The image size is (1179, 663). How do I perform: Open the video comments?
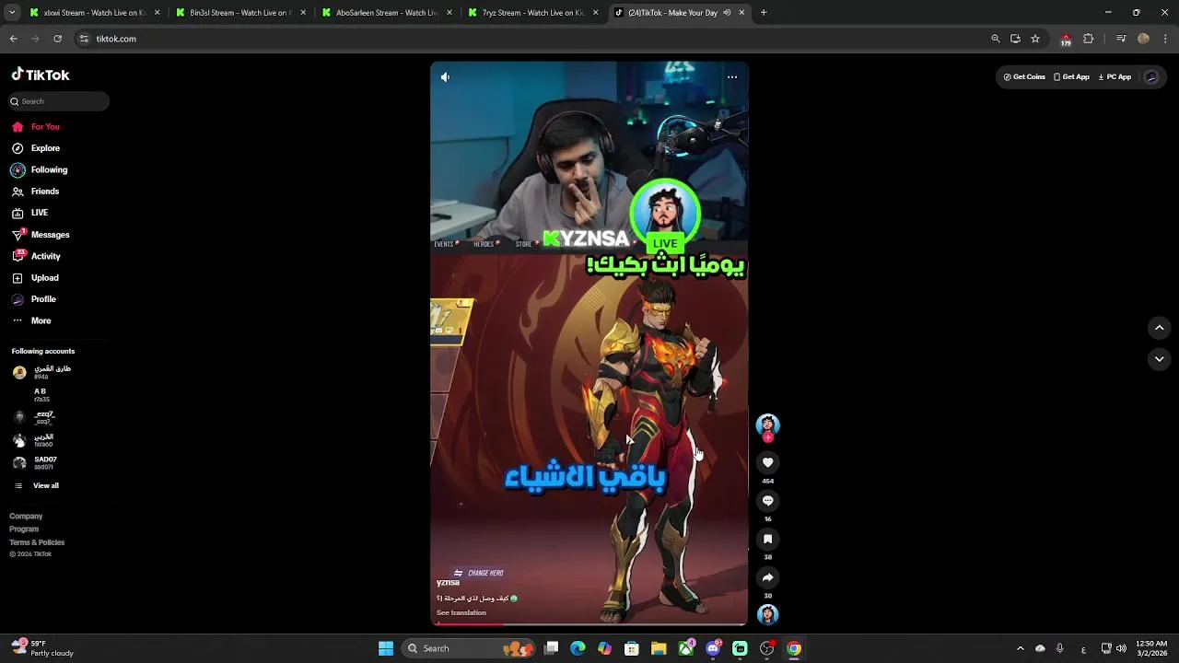pyautogui.click(x=767, y=501)
